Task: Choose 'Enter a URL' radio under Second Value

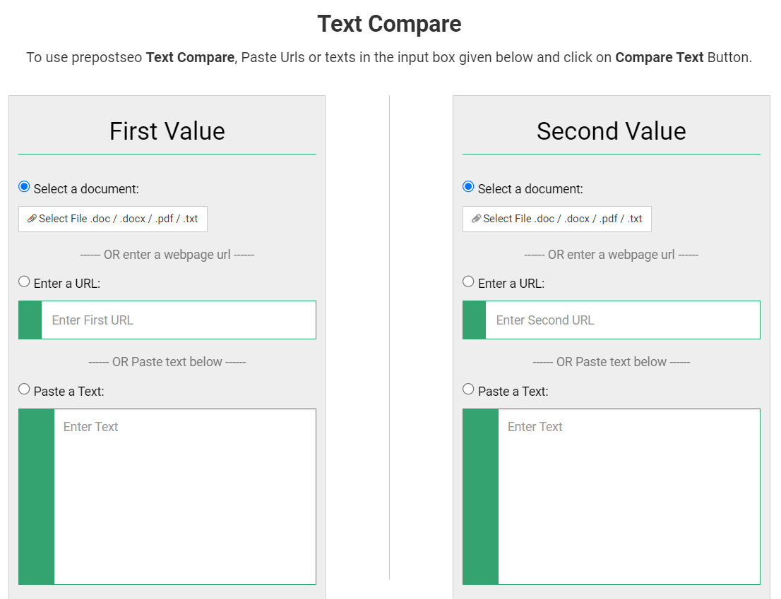Action: pyautogui.click(x=468, y=282)
